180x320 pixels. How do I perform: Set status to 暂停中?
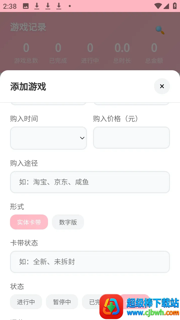62,302
